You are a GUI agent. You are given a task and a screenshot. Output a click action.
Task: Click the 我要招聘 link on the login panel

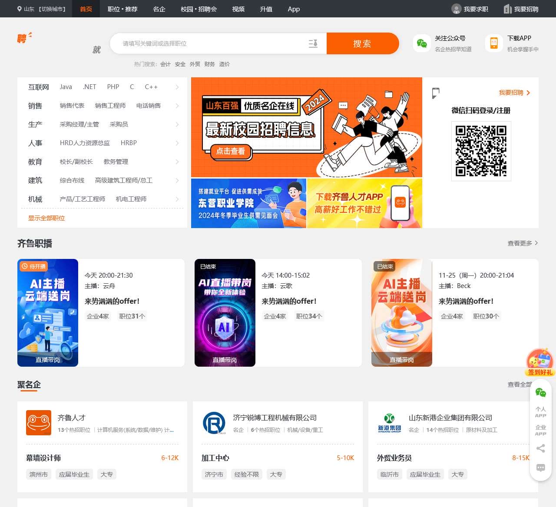click(x=514, y=93)
